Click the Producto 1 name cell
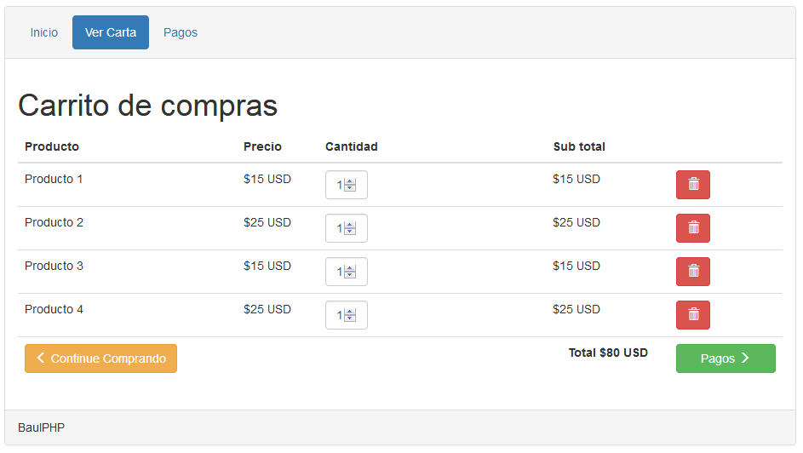This screenshot has height=453, width=803. [54, 179]
